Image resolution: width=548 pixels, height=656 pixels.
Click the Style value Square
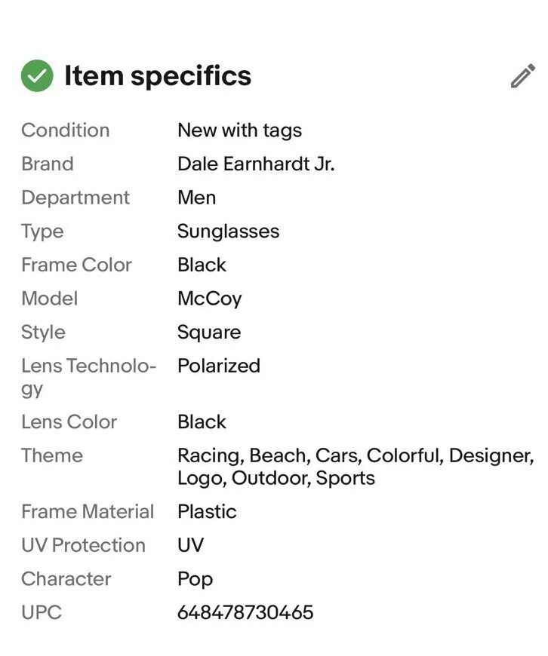209,333
